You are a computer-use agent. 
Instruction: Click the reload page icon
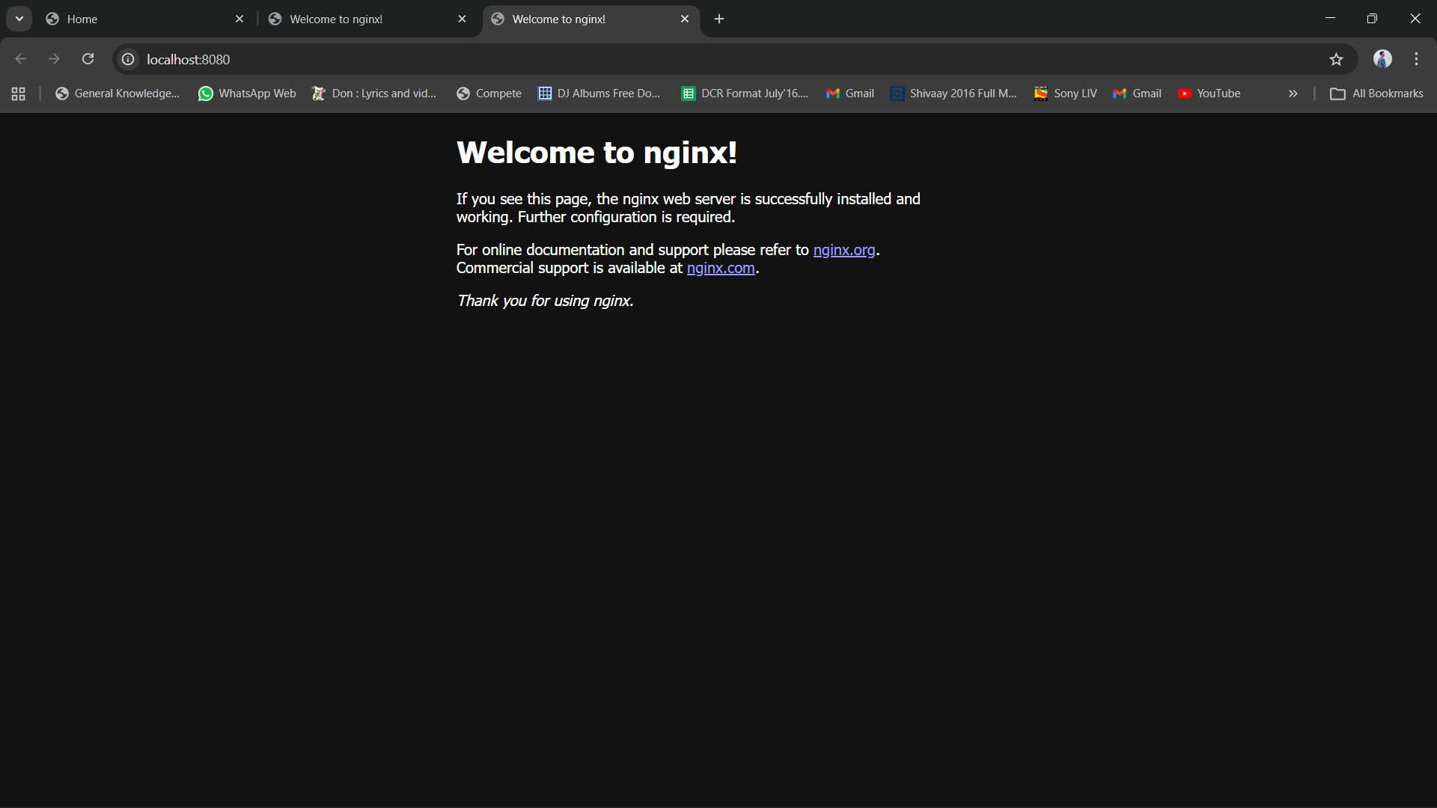[88, 59]
